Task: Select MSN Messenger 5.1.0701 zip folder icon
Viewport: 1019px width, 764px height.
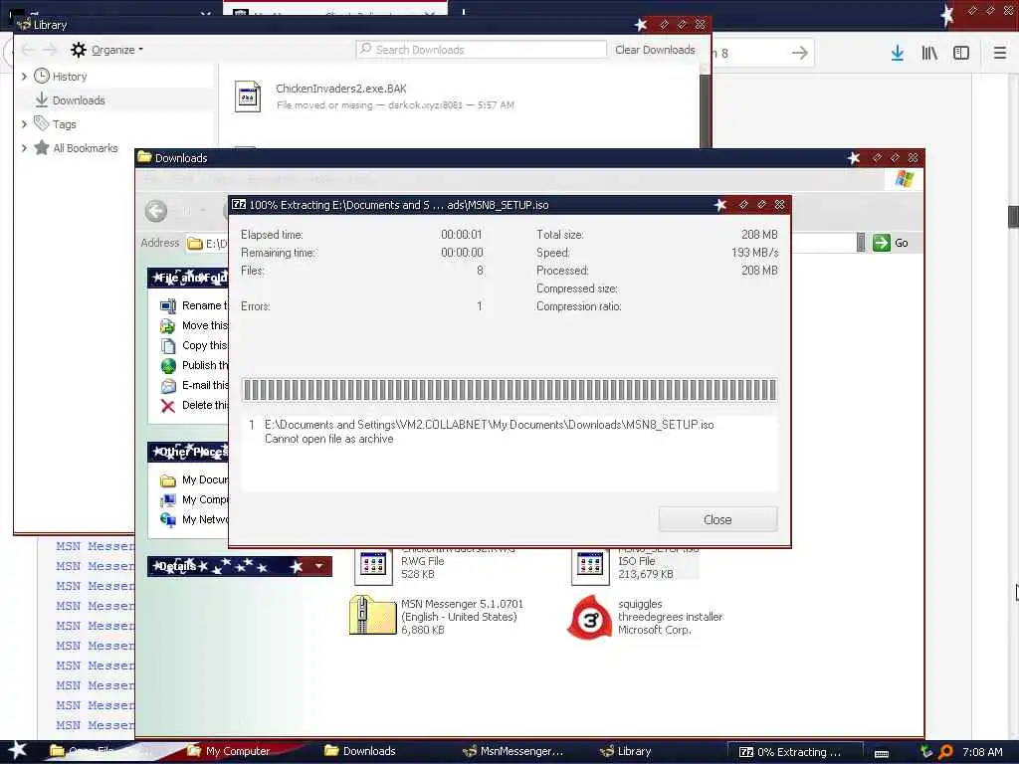Action: [x=372, y=615]
